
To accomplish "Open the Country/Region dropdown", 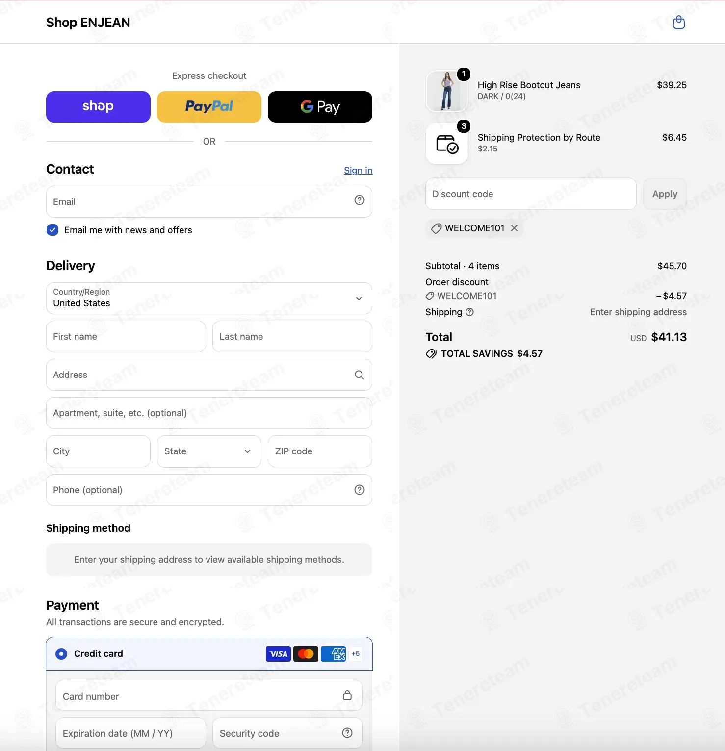I will [209, 298].
